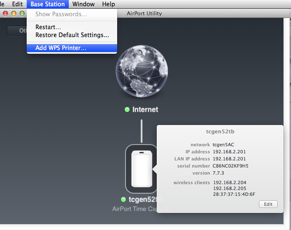Select the Internet globe icon
The image size is (291, 230).
click(x=142, y=71)
